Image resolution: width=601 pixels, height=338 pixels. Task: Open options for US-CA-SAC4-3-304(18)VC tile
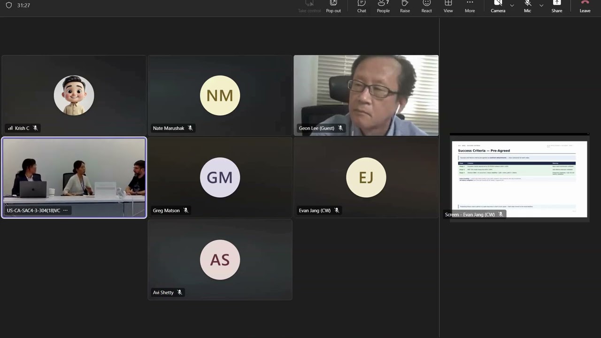point(65,210)
